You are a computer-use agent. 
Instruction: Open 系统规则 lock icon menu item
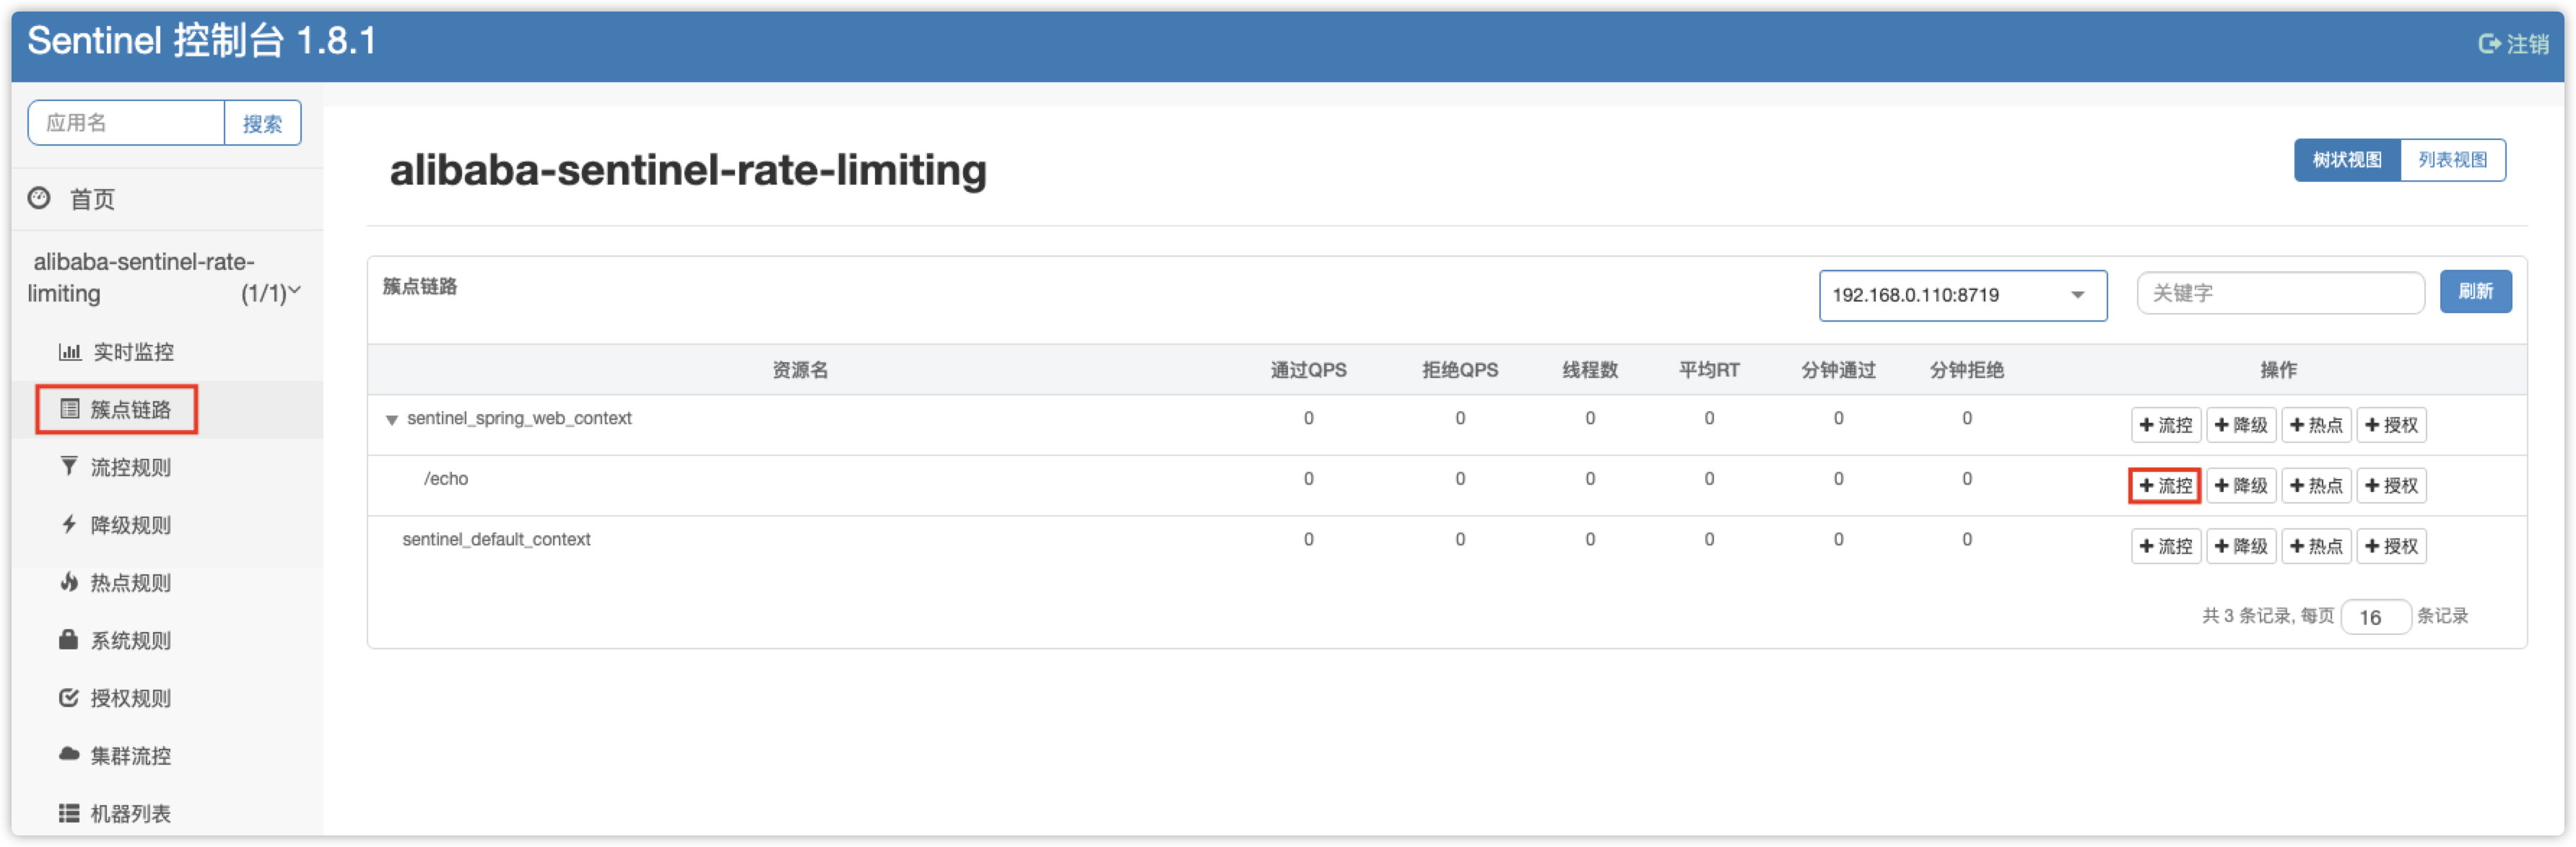click(x=69, y=639)
